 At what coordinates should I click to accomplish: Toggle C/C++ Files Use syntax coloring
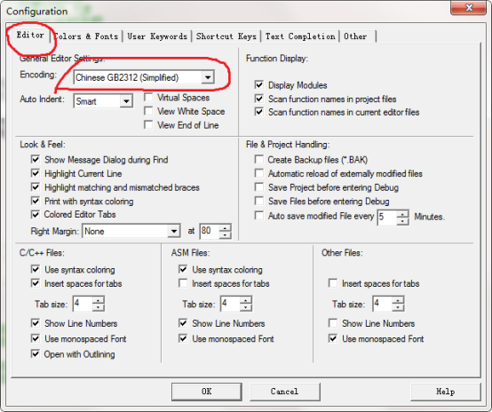36,269
